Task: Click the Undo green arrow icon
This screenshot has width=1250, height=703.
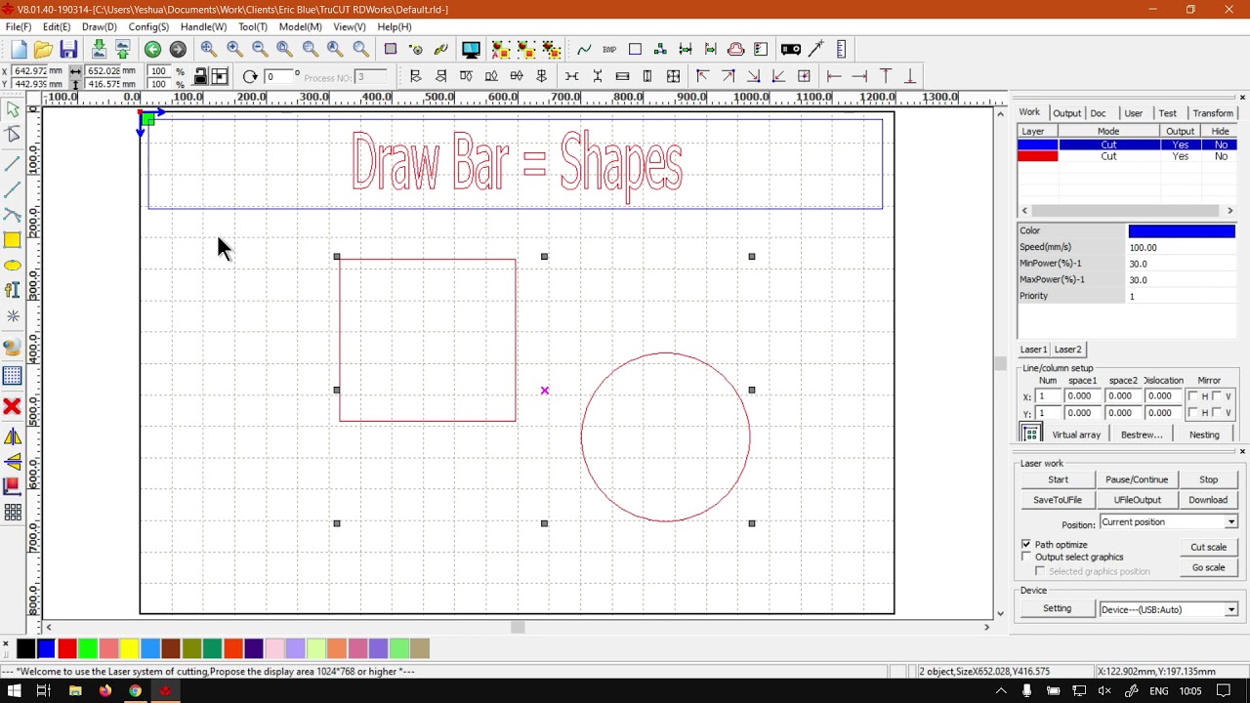Action: point(152,50)
